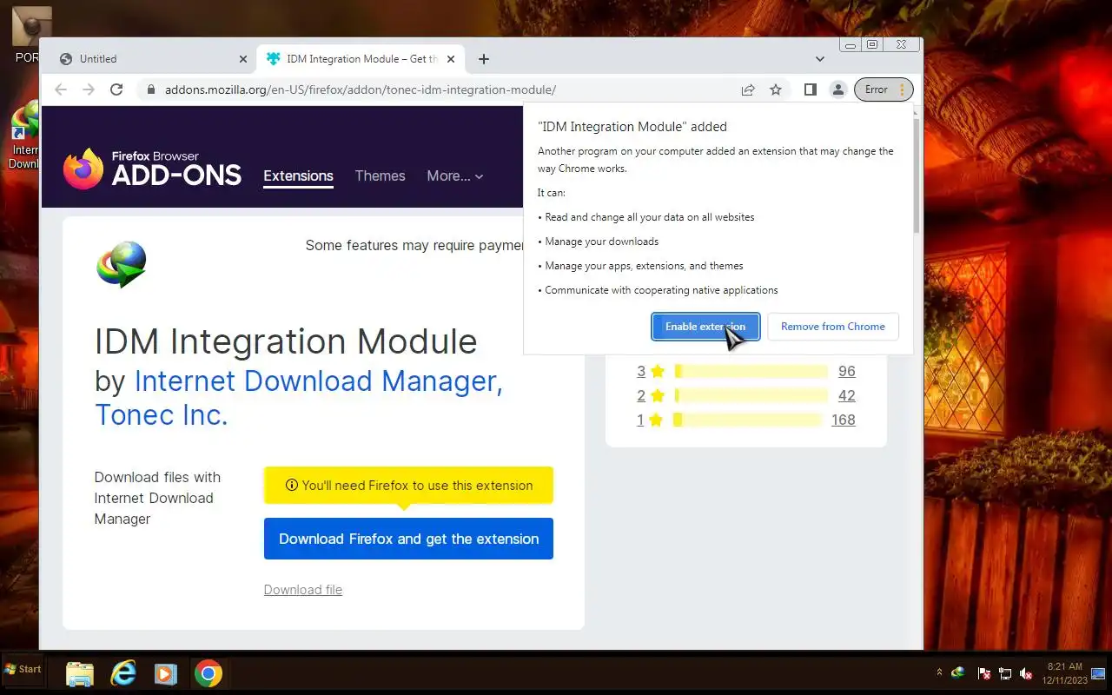The width and height of the screenshot is (1112, 695).
Task: Bookmark this page with the star icon
Action: 776,89
